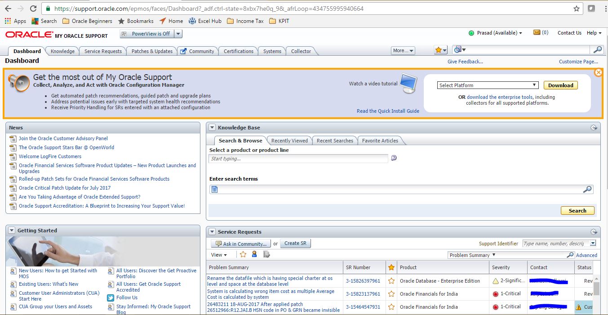Select the Recently Viewed tab

click(289, 141)
